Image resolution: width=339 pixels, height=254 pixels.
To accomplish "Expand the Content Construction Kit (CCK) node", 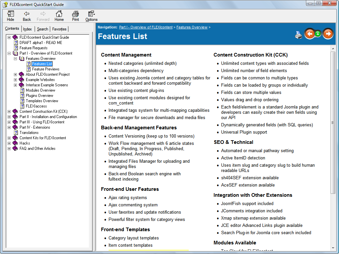I will [9, 111].
